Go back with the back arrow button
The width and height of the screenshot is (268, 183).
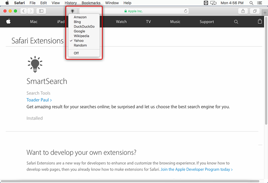coord(23,11)
